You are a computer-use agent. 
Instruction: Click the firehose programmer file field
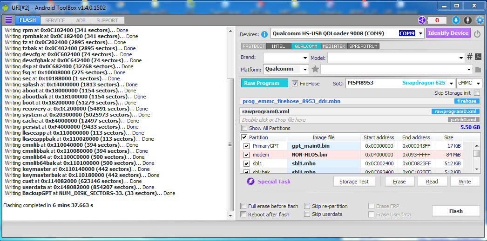(x=360, y=101)
